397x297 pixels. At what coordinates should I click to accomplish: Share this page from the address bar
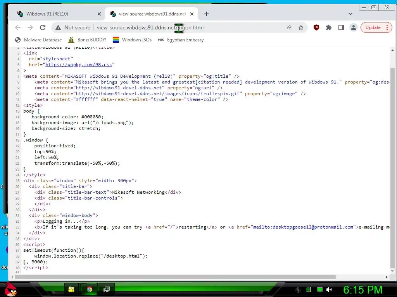pos(288,27)
